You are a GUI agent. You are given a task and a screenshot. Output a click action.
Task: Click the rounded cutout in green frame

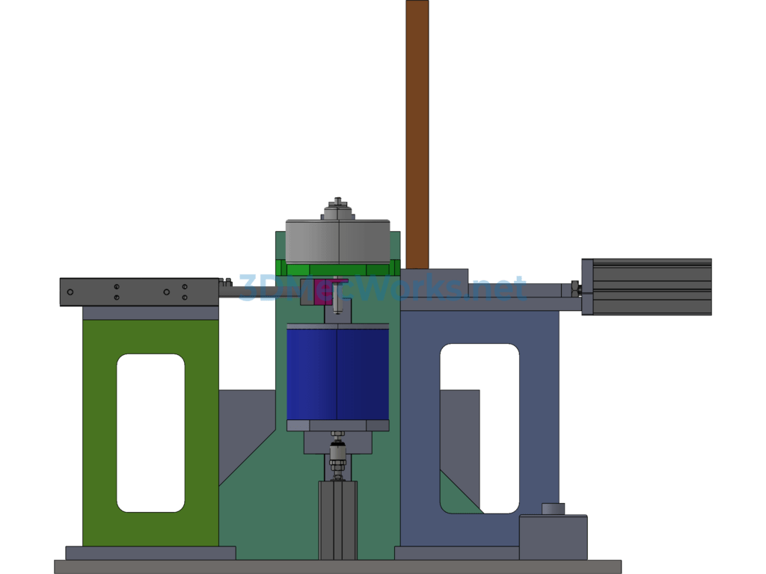[150, 433]
